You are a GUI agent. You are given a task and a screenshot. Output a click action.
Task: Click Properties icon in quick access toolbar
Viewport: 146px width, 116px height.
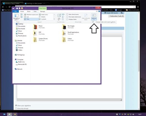click(x=17, y=8)
